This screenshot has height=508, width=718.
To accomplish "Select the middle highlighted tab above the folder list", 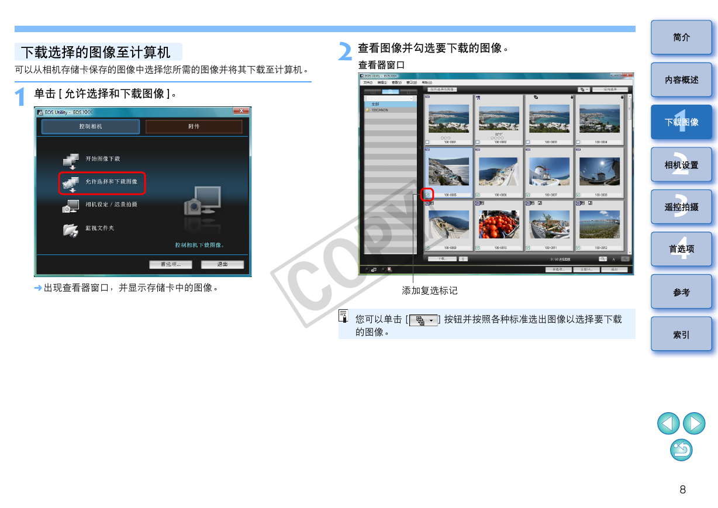I will [x=391, y=92].
